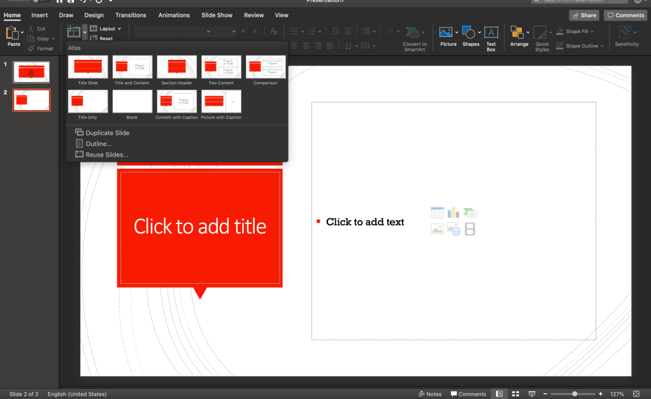The height and width of the screenshot is (399, 651).
Task: Toggle the Notes pane in status bar
Action: (430, 394)
